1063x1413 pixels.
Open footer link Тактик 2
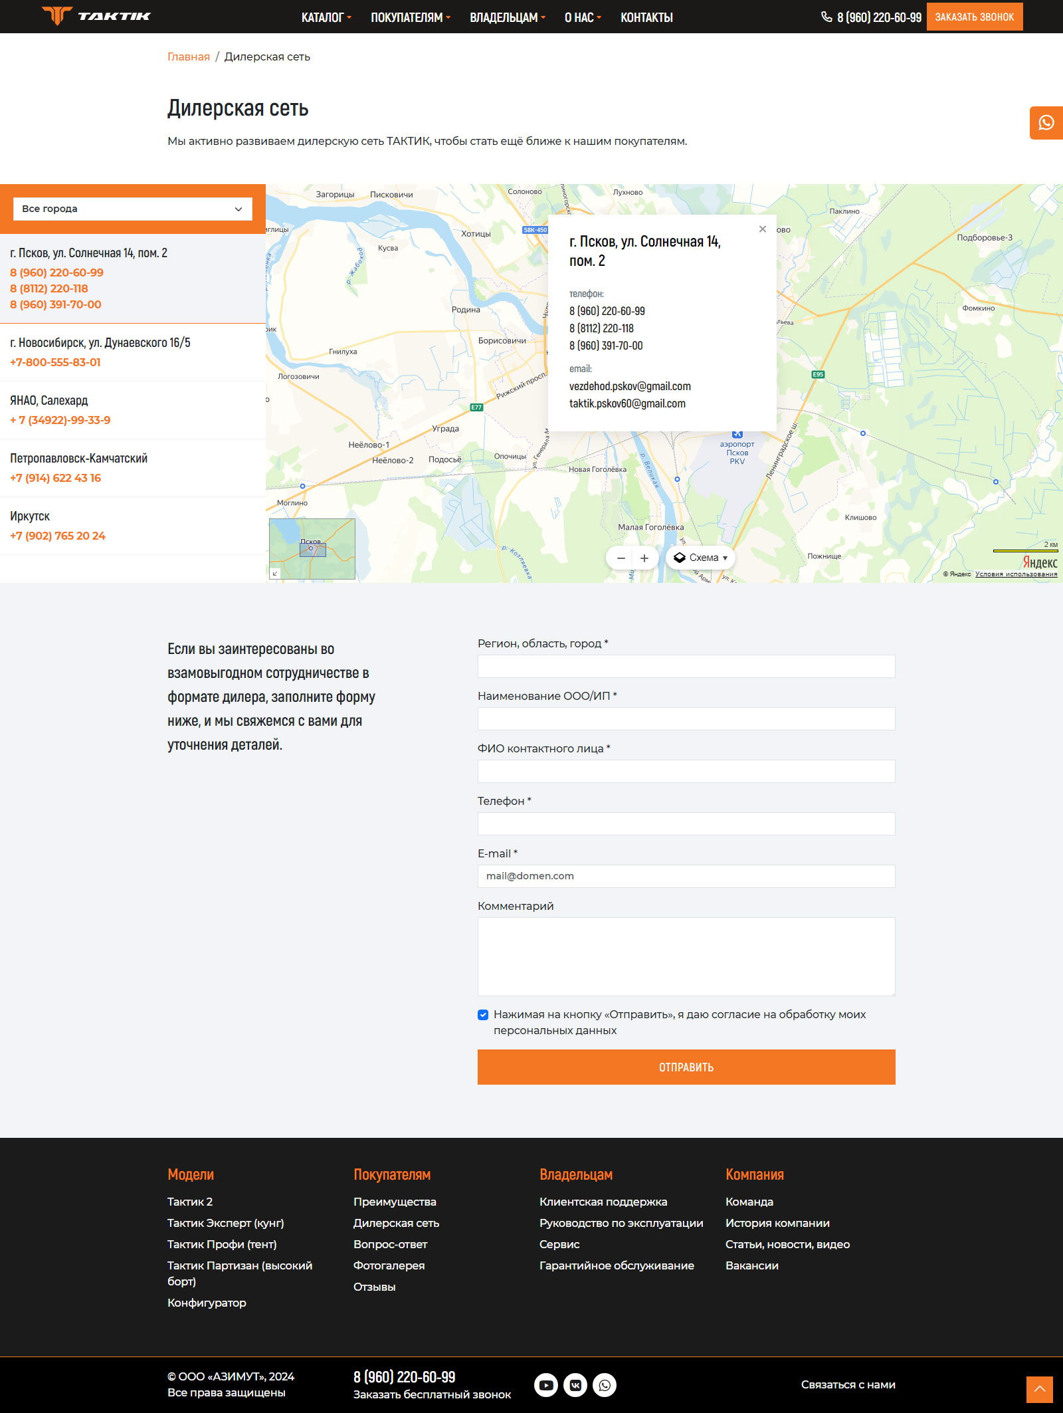(190, 1202)
